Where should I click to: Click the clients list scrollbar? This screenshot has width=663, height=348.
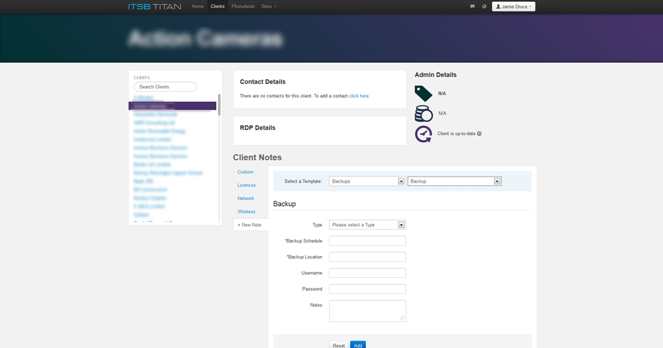tap(219, 106)
